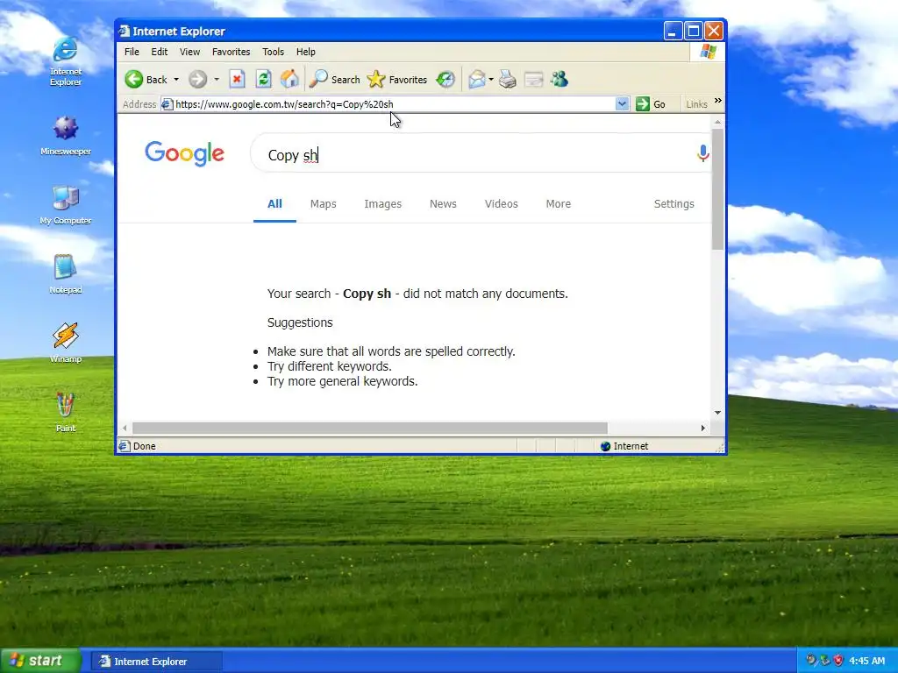The height and width of the screenshot is (673, 898).
Task: Click the page icon in address bar
Action: point(167,104)
